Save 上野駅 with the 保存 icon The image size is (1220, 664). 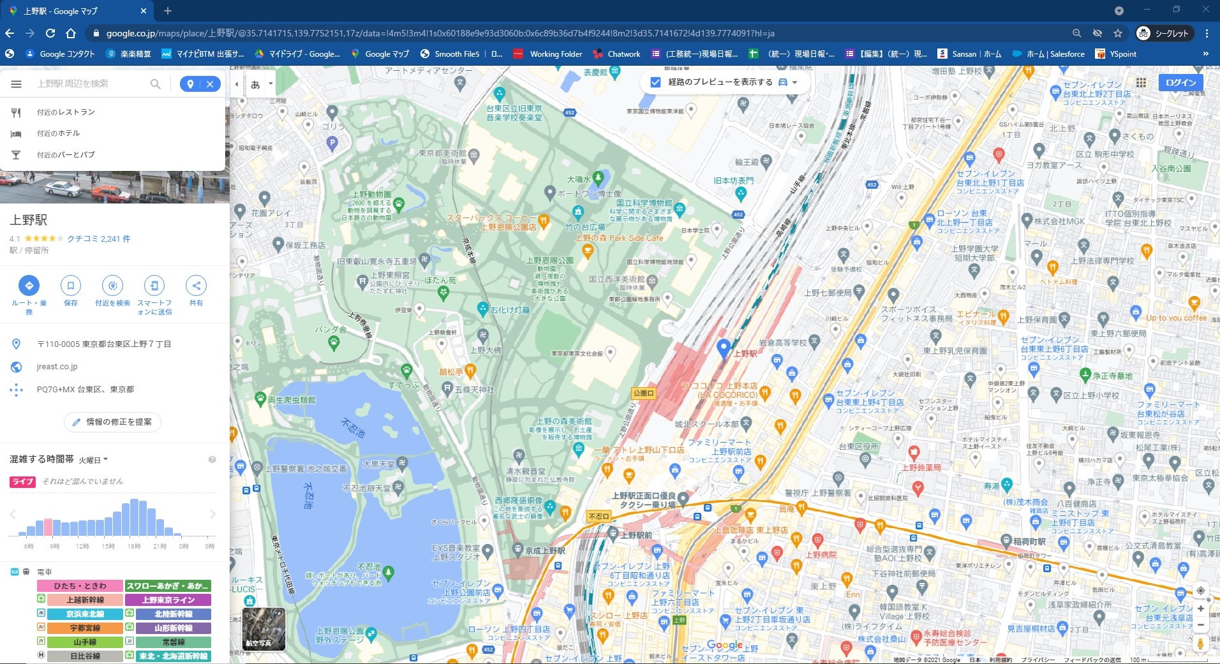pos(71,286)
